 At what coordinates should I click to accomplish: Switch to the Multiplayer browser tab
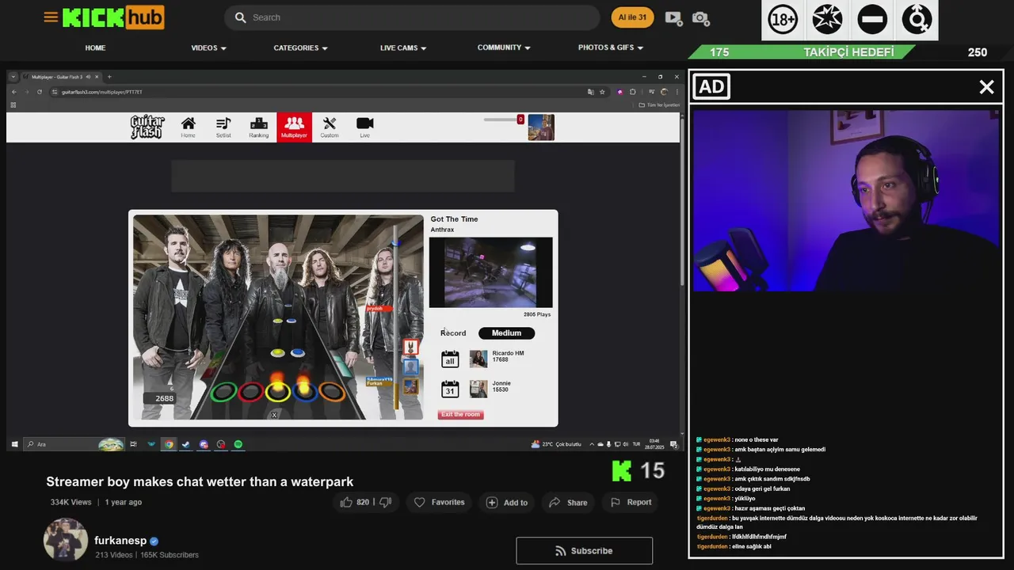tap(61, 77)
